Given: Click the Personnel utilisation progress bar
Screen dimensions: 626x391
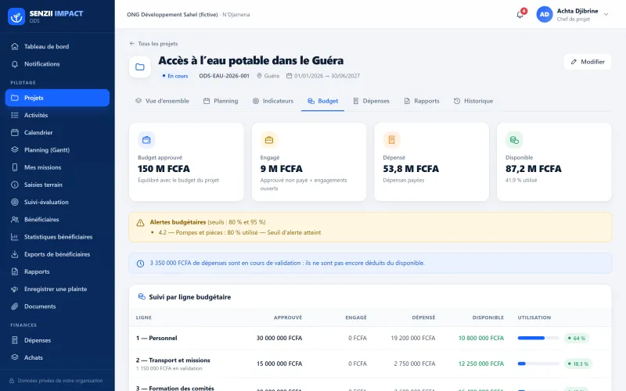Looking at the screenshot, I should point(538,338).
